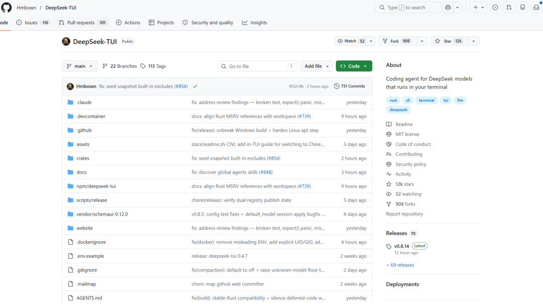Open the 22 Branches link
Viewport: 543px width, 304px height.
pos(120,66)
